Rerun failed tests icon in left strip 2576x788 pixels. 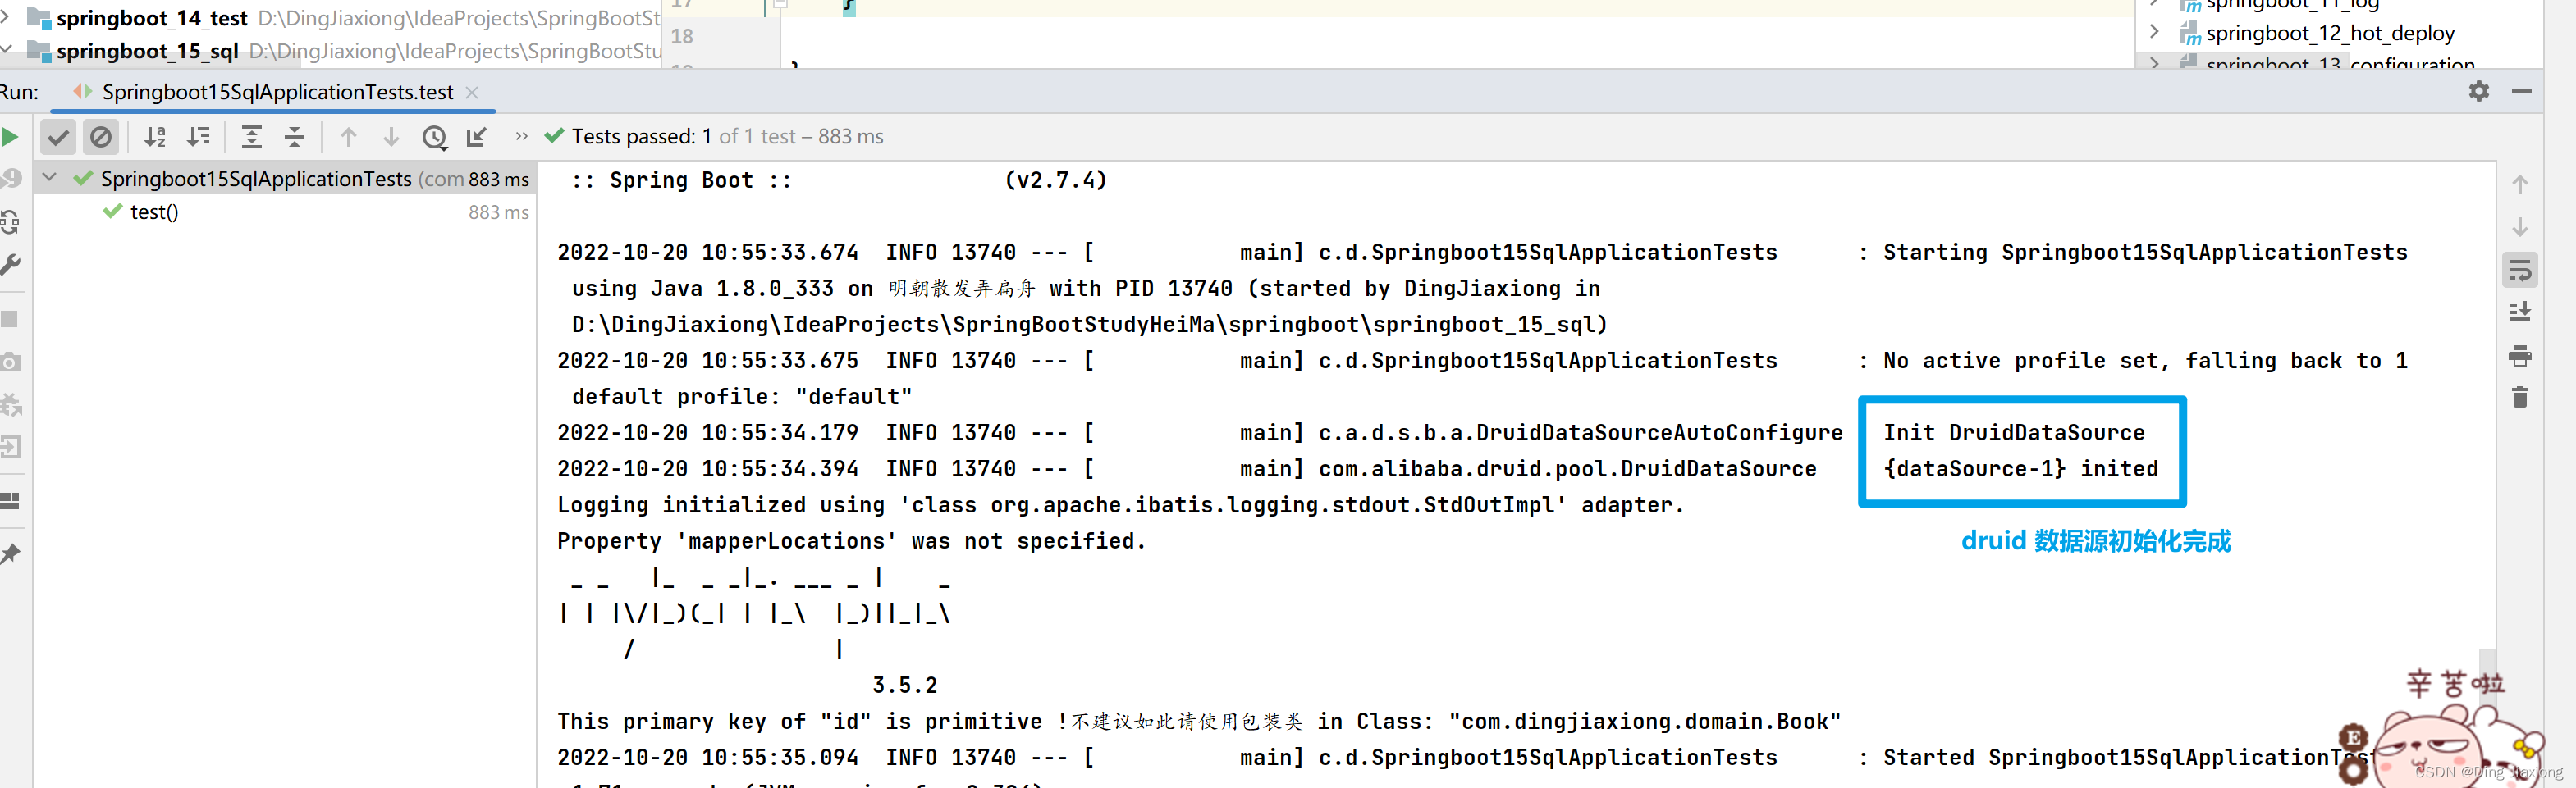point(11,179)
